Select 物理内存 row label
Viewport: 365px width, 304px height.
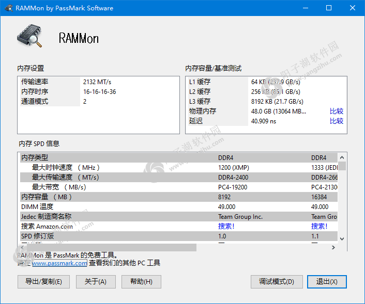click(x=203, y=111)
